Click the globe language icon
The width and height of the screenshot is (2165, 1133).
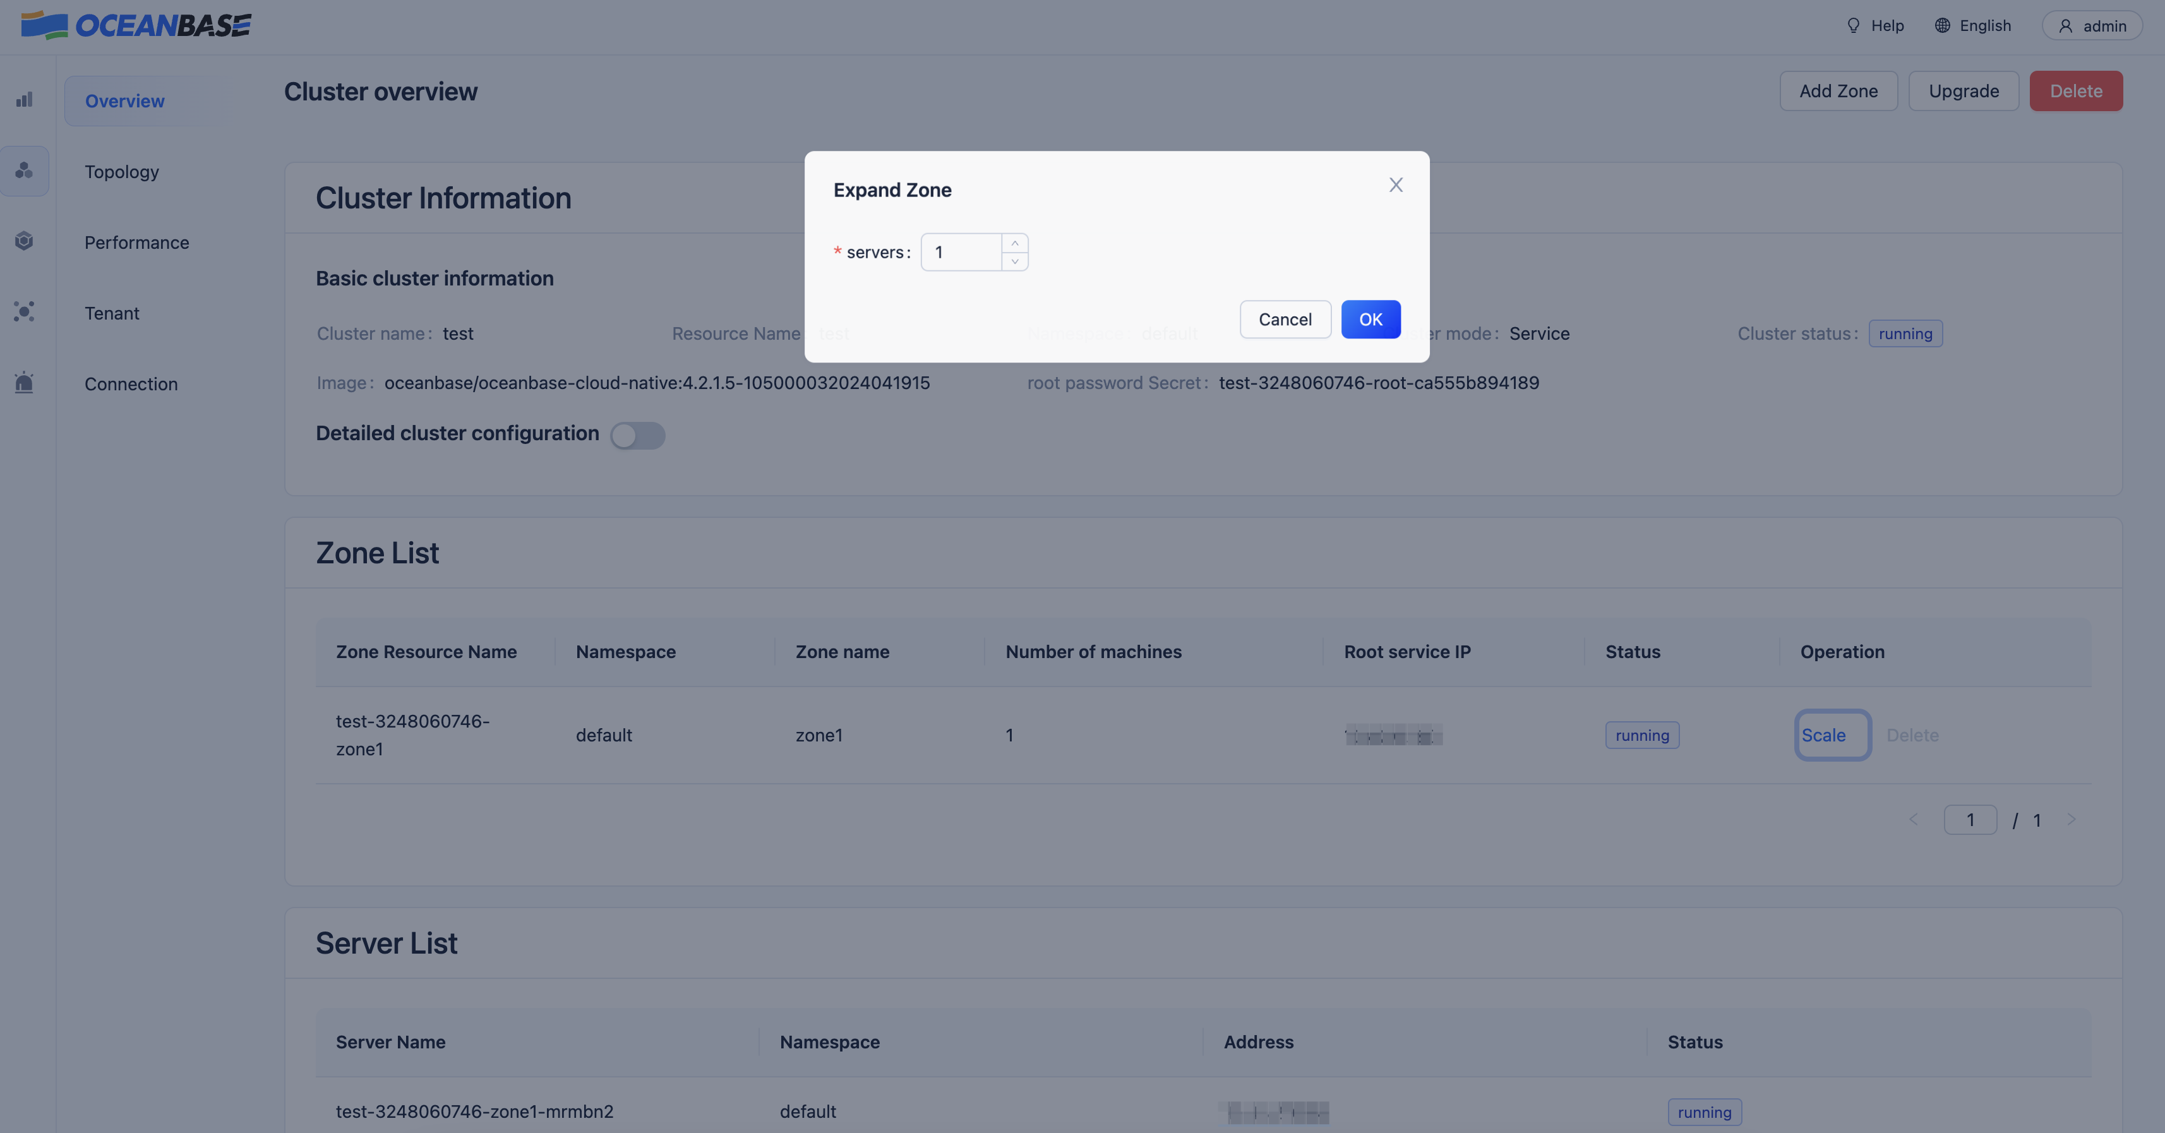pos(1942,25)
